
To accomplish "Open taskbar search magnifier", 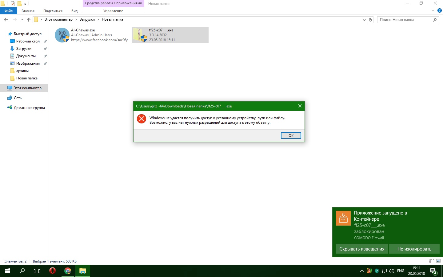I will click(22, 271).
